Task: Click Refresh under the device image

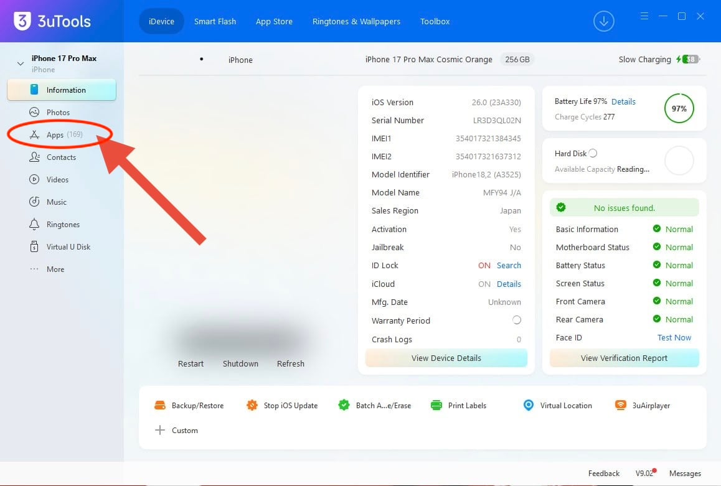Action: tap(291, 363)
